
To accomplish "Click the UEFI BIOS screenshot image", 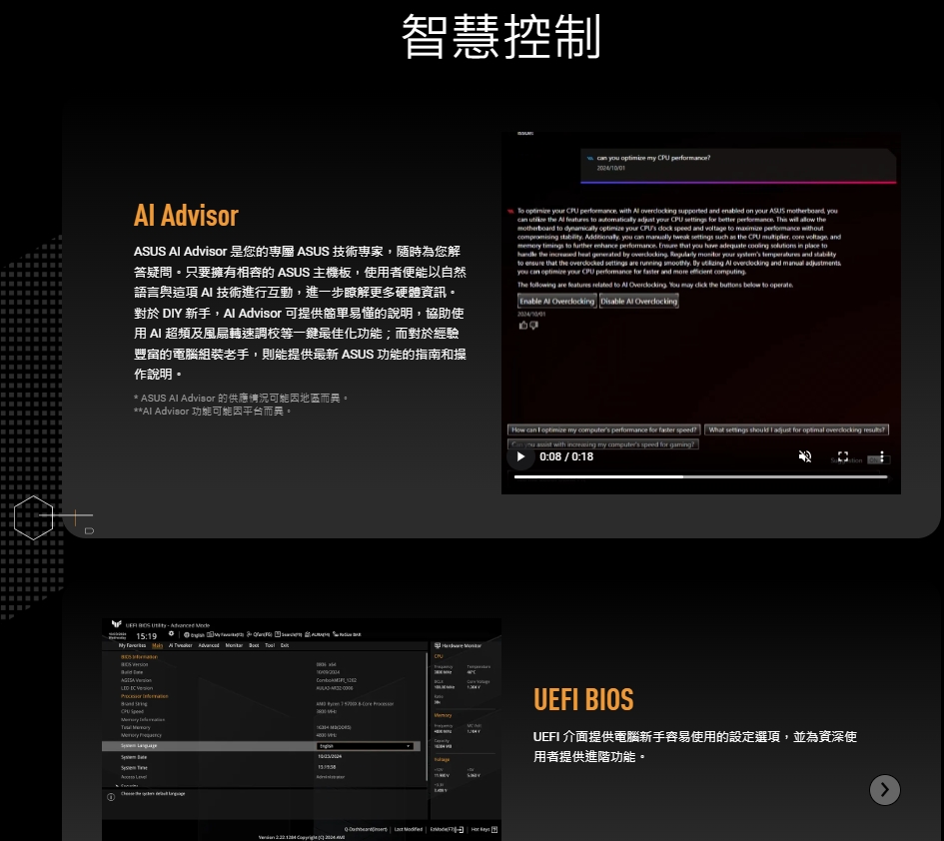I will pos(301,728).
